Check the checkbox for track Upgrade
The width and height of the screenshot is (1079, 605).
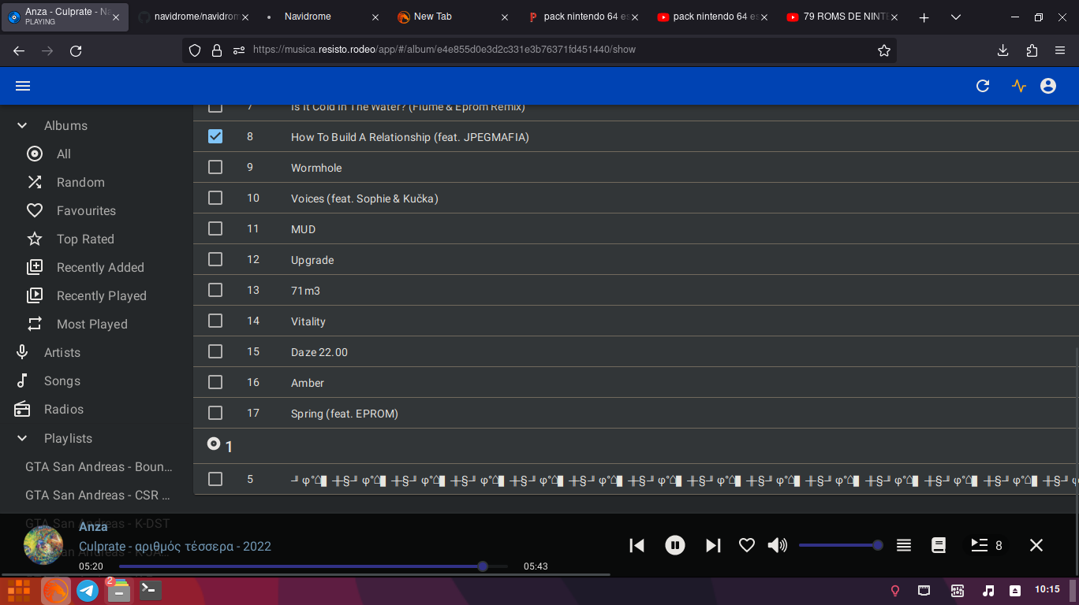pos(215,258)
